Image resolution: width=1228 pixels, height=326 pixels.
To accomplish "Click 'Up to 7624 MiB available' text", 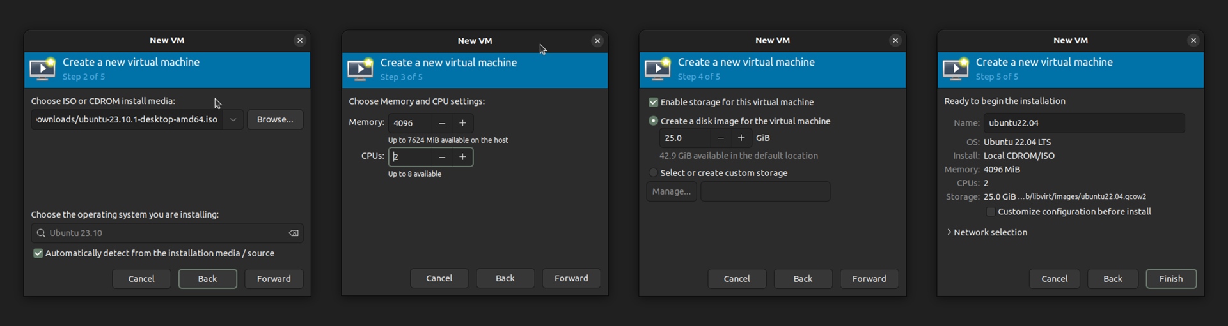I will click(448, 140).
